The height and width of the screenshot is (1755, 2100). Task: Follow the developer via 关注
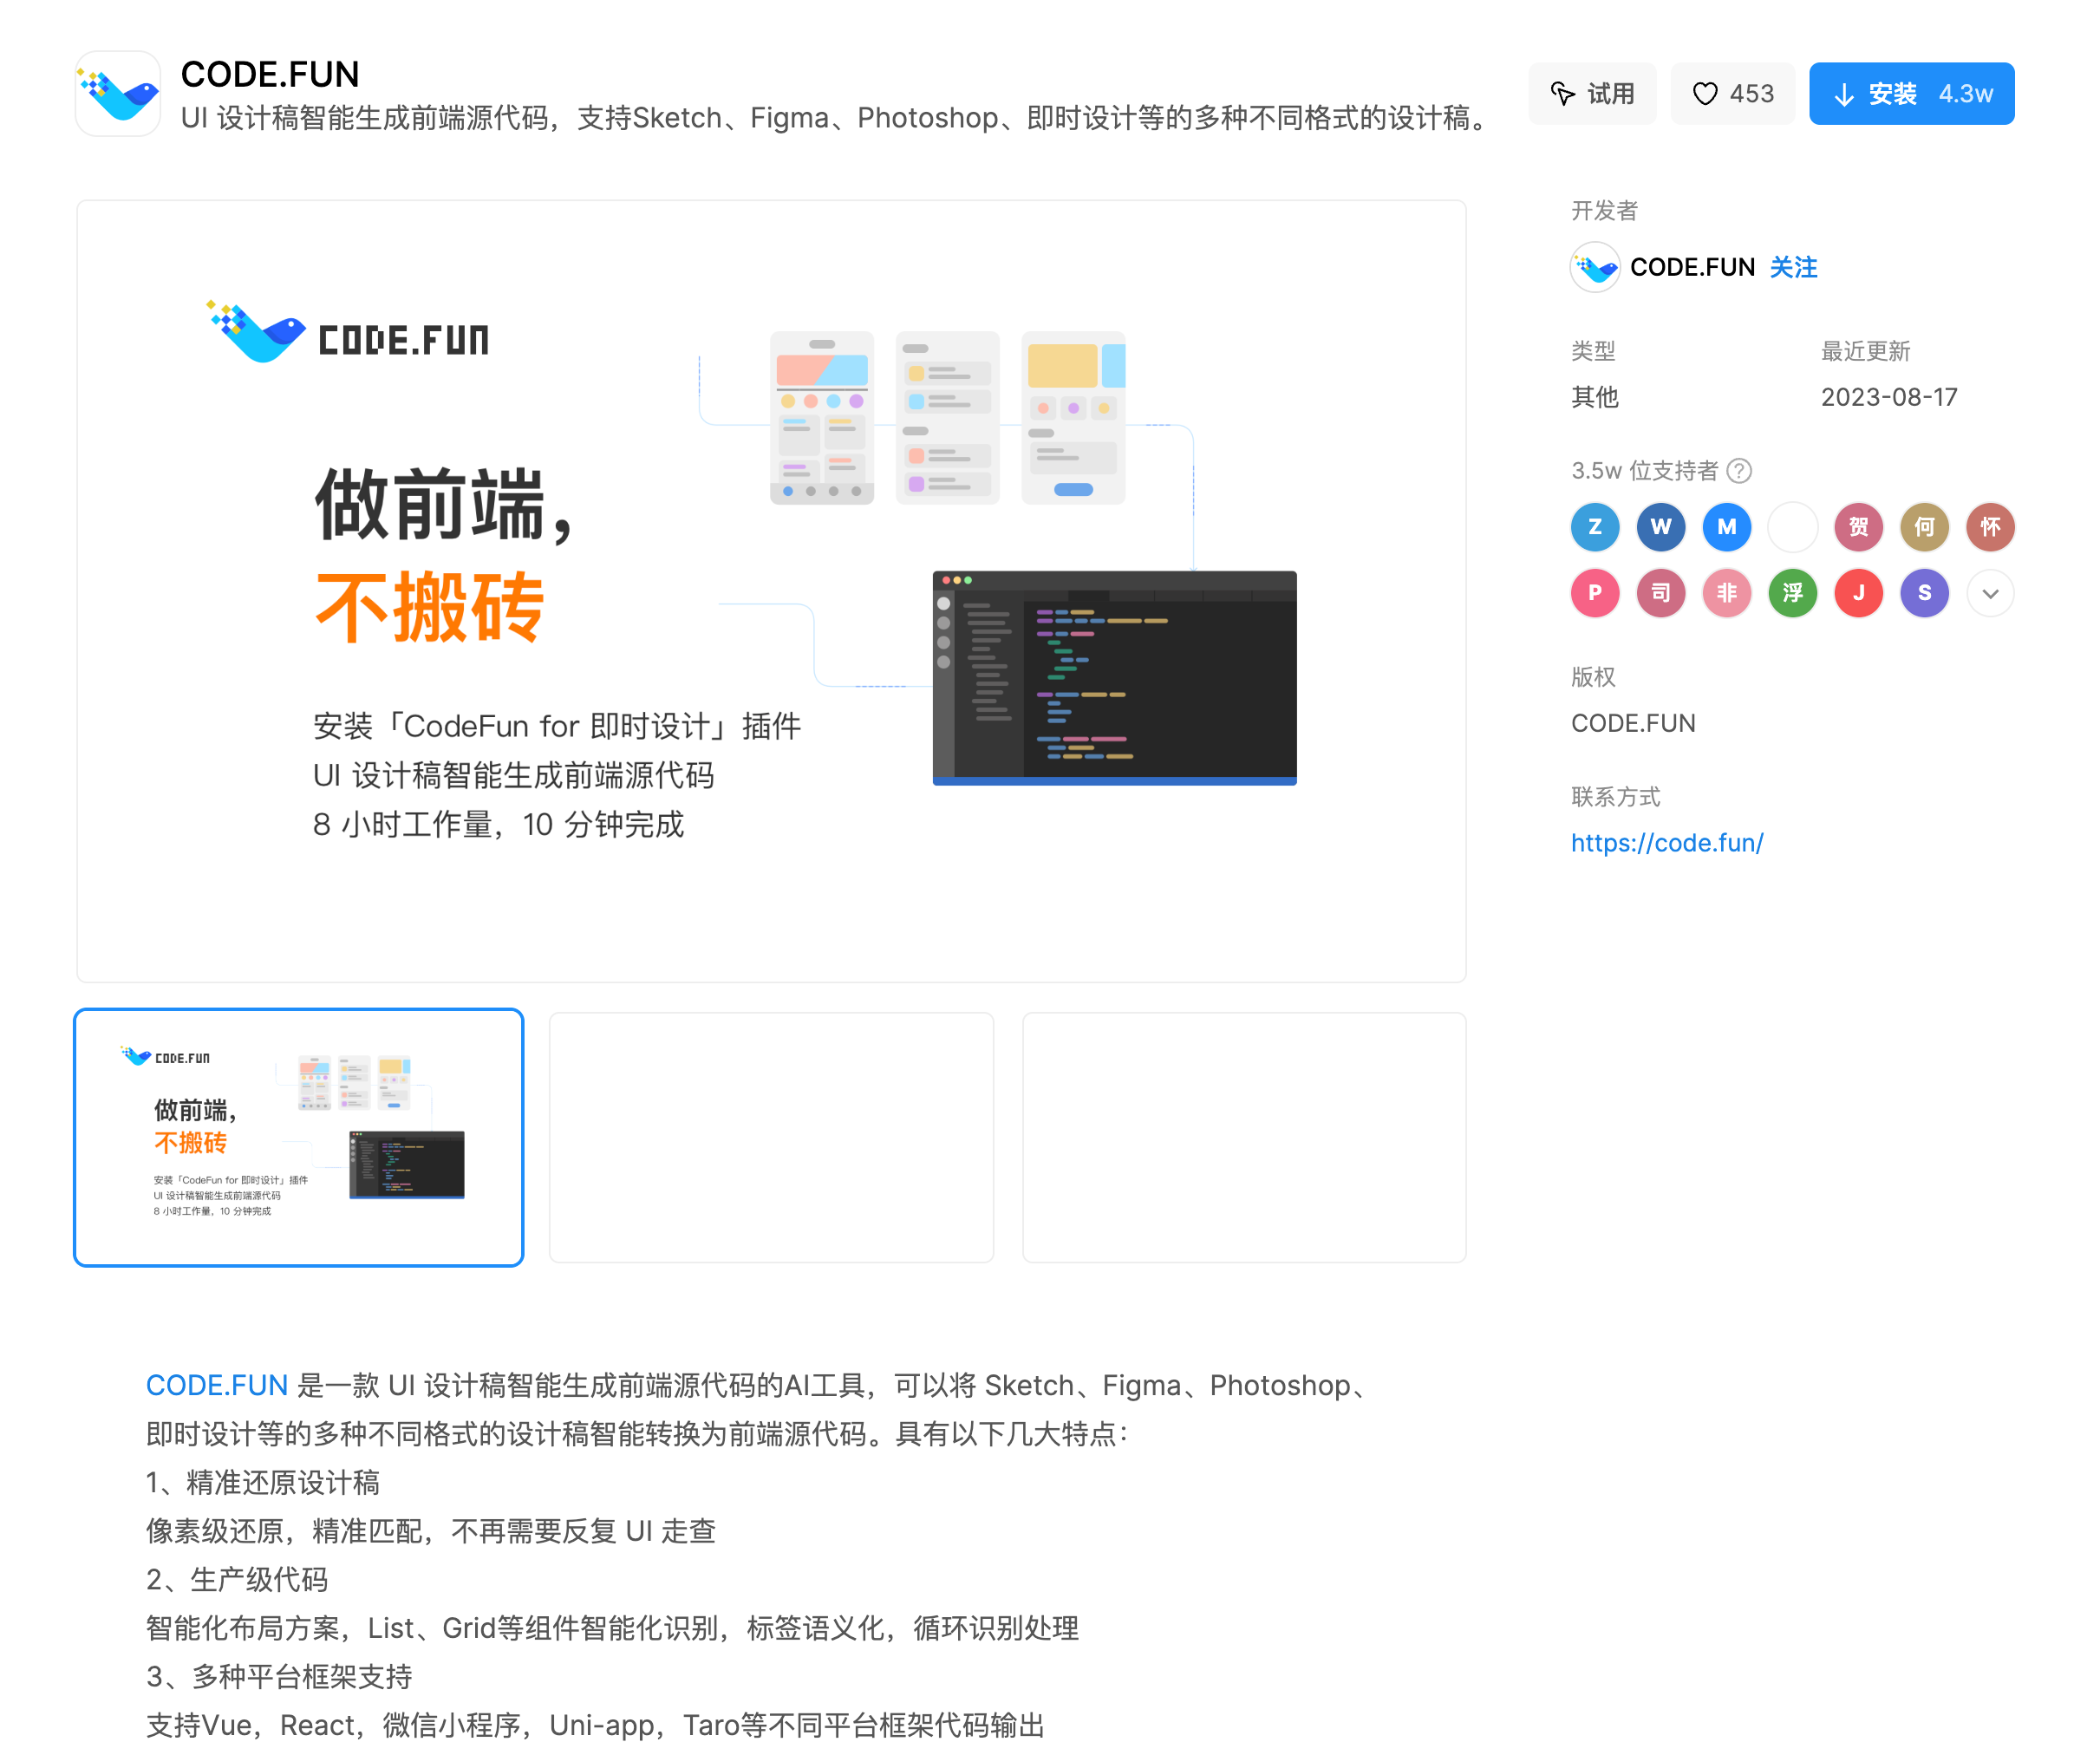[1794, 267]
